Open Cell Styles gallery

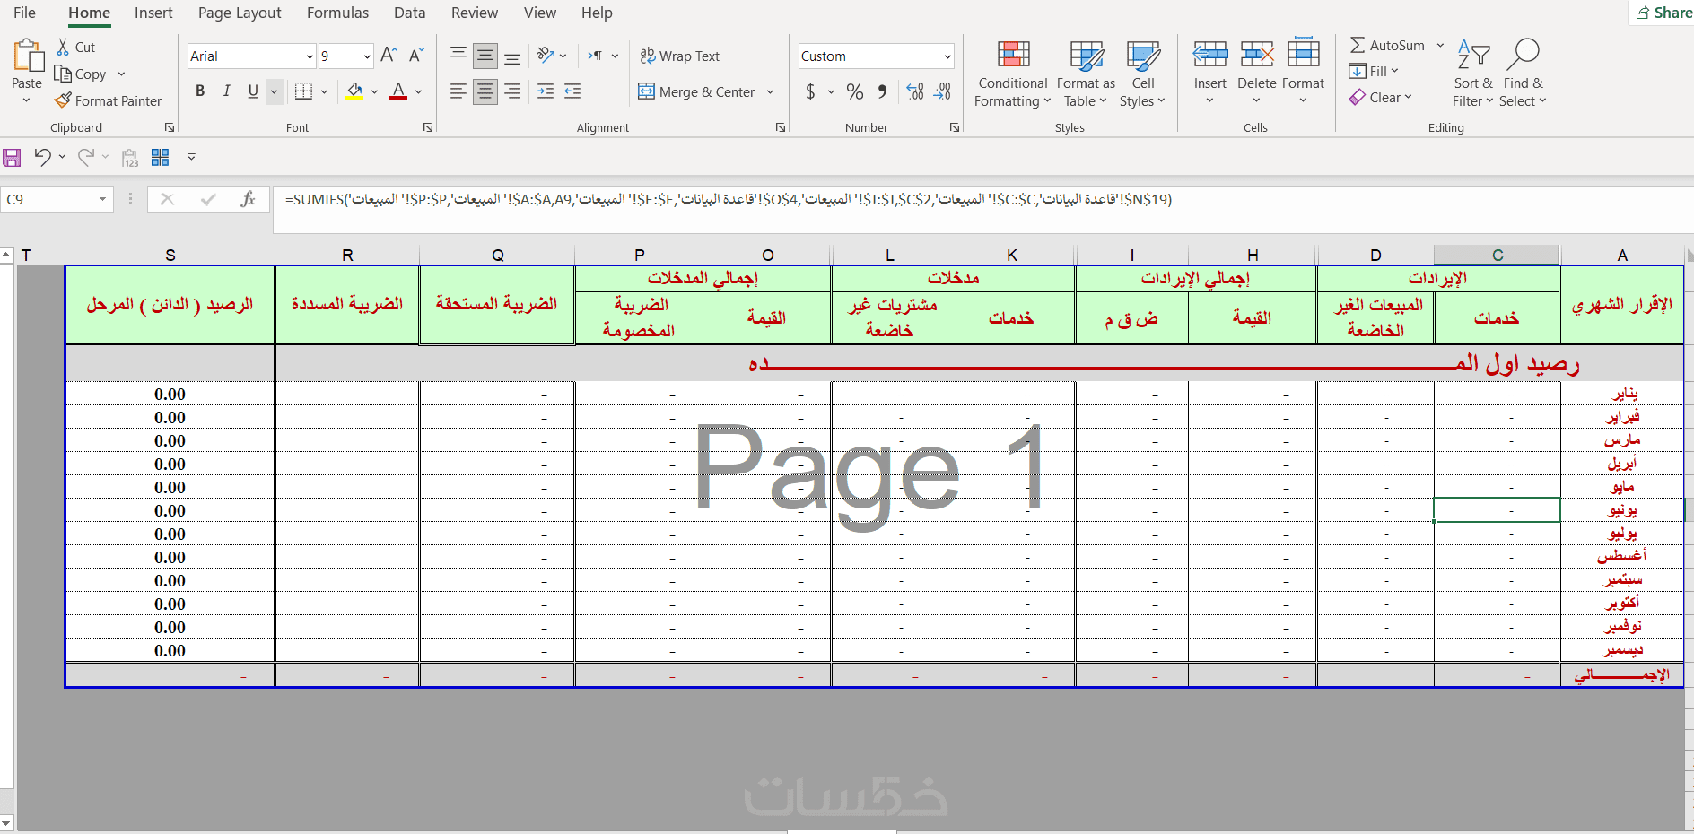(1142, 74)
